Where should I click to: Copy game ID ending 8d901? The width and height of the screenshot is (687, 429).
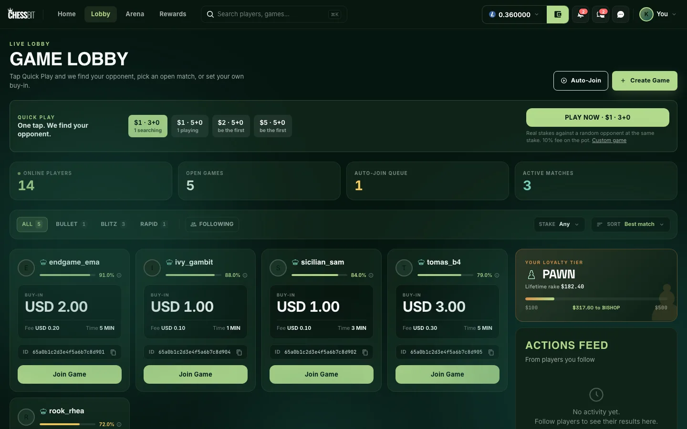point(114,352)
